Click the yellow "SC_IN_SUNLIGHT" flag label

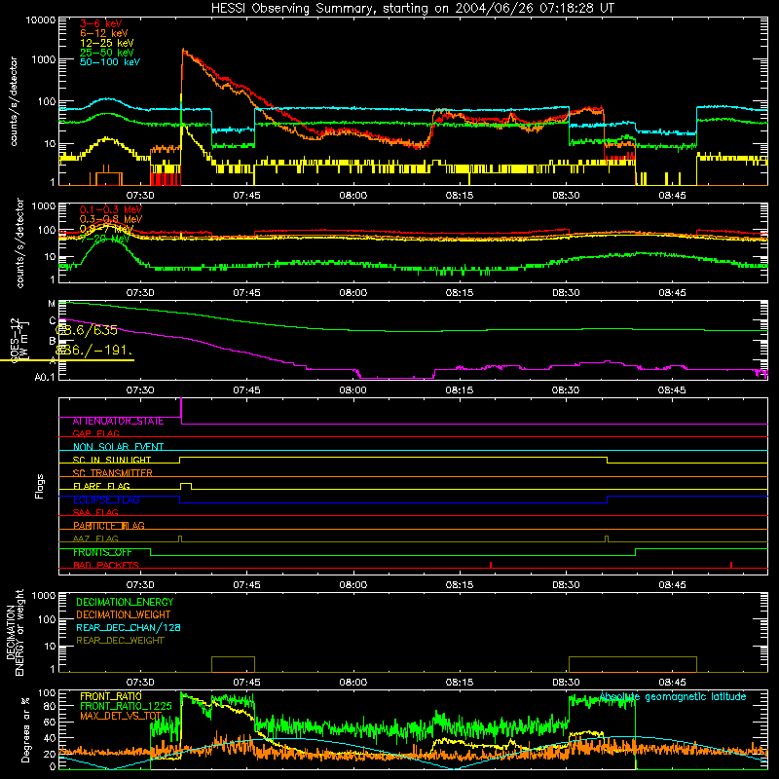[112, 460]
